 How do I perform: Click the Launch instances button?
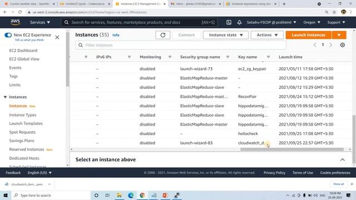click(309, 35)
